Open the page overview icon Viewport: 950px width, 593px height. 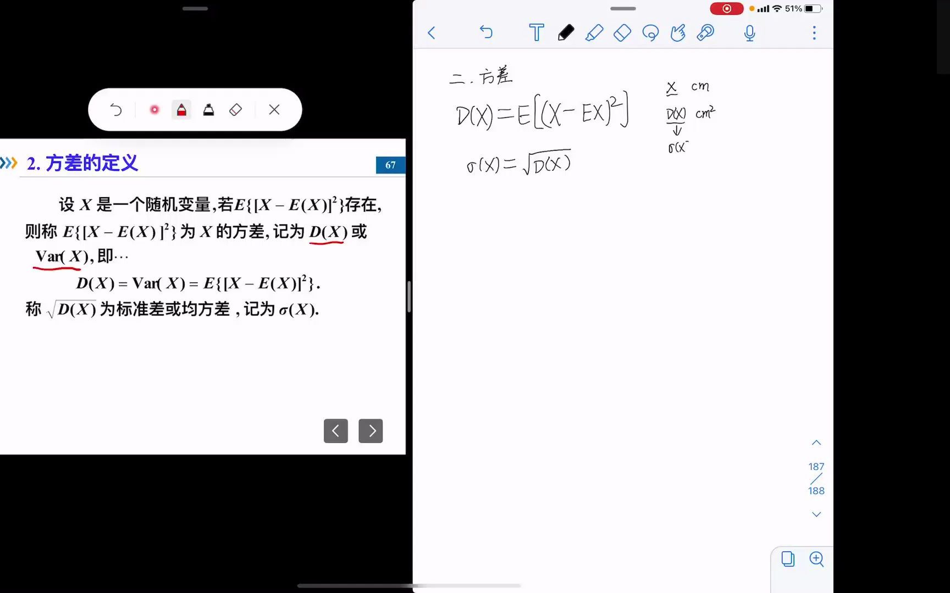(x=788, y=559)
